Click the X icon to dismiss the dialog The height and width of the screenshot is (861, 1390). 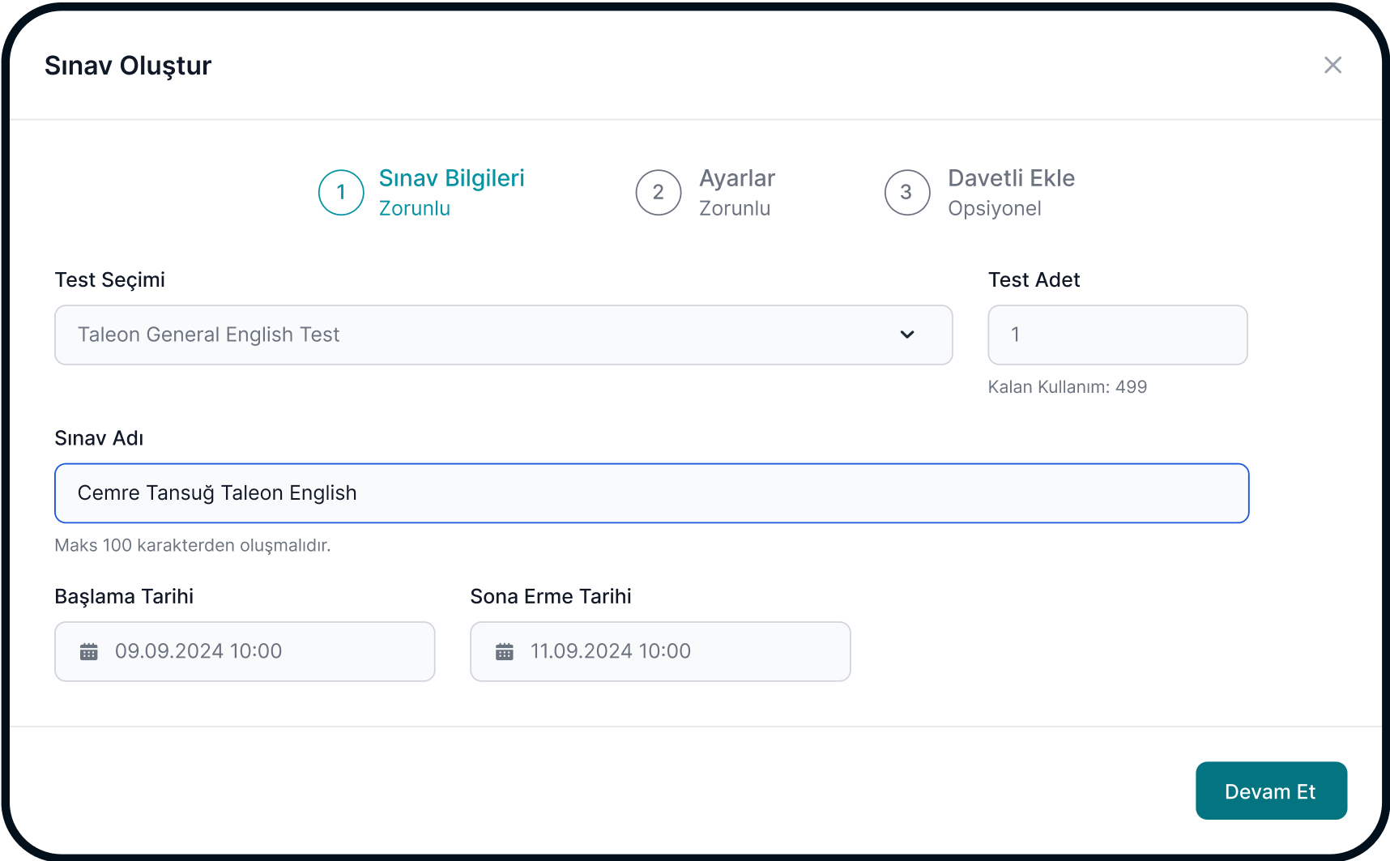coord(1332,65)
